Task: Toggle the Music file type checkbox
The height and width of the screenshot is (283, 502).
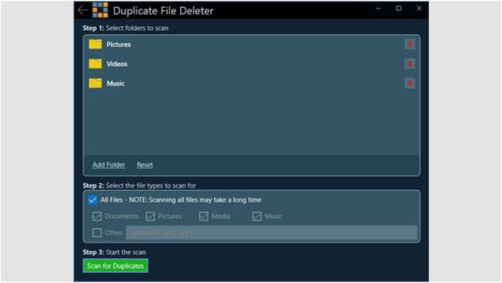Action: (x=257, y=216)
